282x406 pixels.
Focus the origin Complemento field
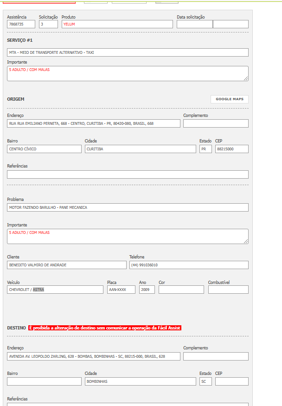click(x=216, y=123)
